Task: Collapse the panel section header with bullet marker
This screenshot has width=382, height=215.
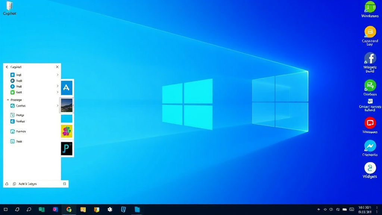Action: 15,100
